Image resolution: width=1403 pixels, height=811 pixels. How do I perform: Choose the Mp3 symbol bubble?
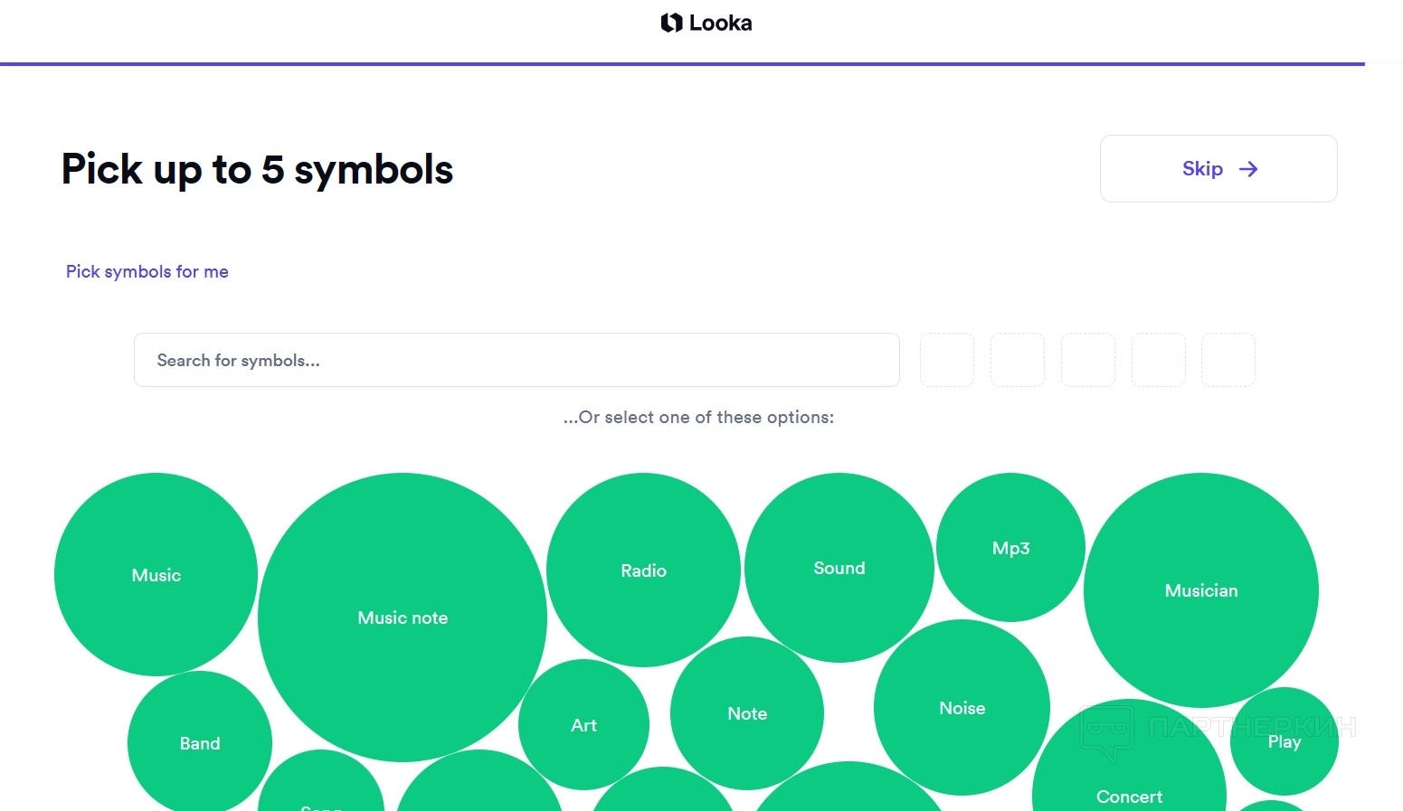pyautogui.click(x=1010, y=548)
